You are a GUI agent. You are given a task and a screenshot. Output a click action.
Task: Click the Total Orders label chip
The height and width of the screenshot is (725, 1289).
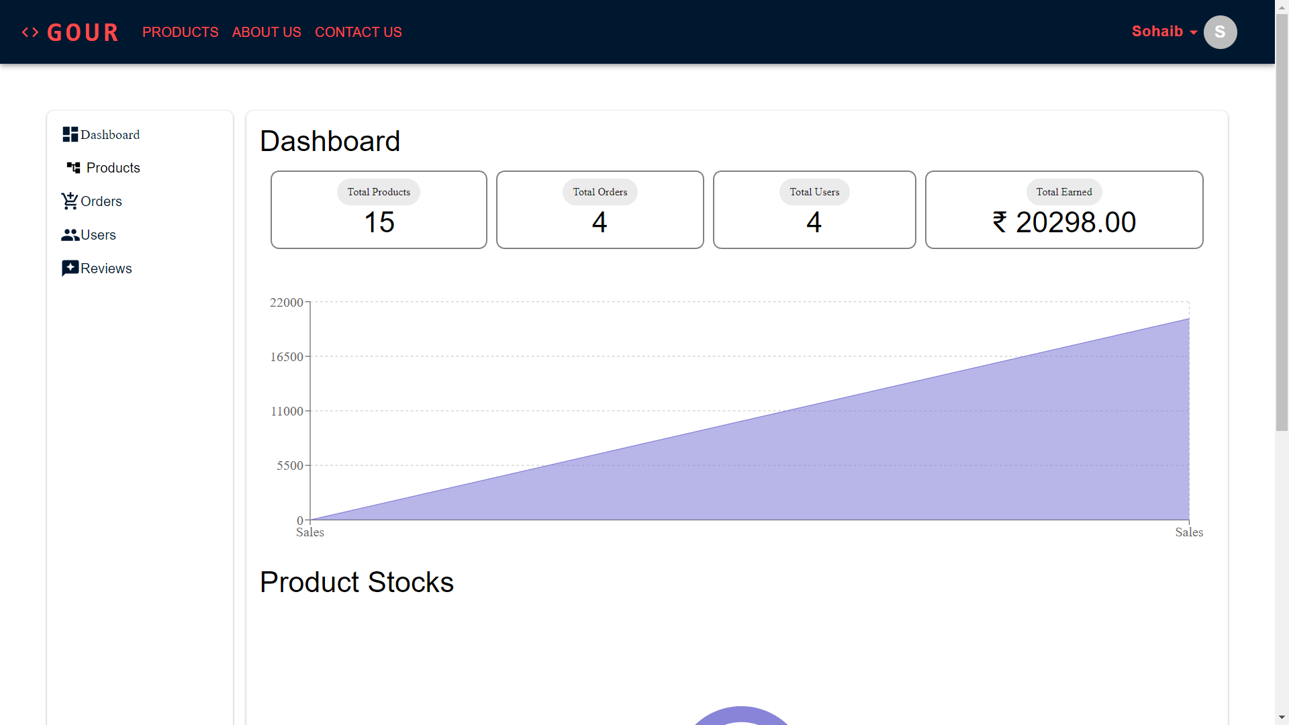point(600,192)
